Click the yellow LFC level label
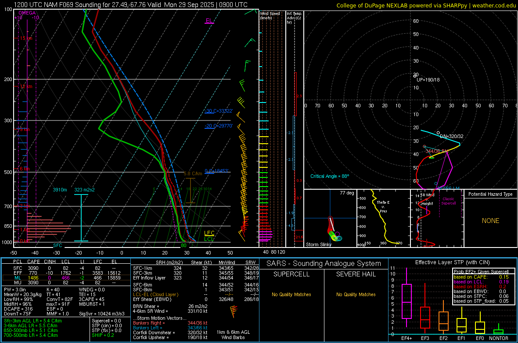 tap(209, 233)
